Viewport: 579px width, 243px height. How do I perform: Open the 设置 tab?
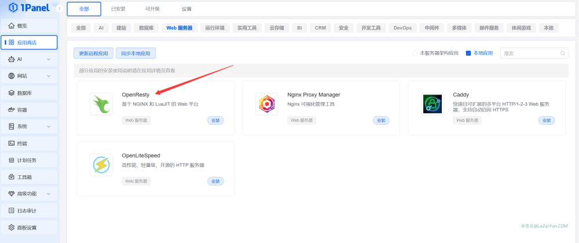pyautogui.click(x=187, y=9)
